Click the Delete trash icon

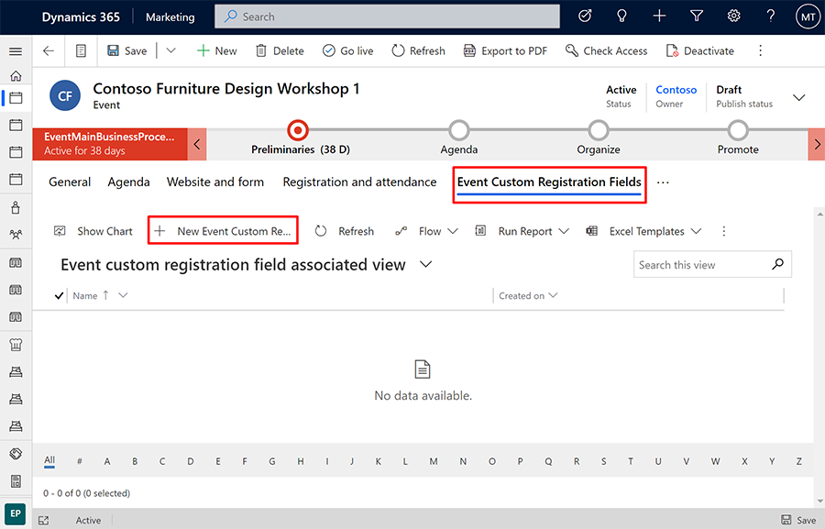tap(261, 51)
